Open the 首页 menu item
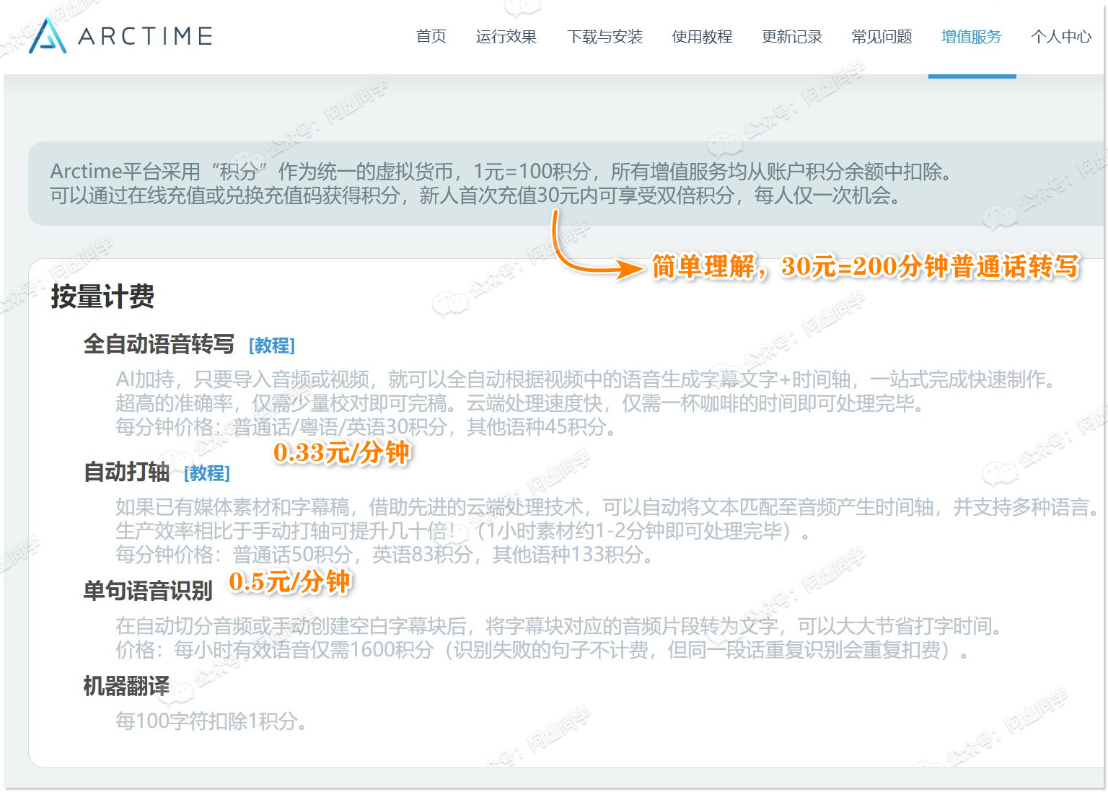 [x=431, y=36]
